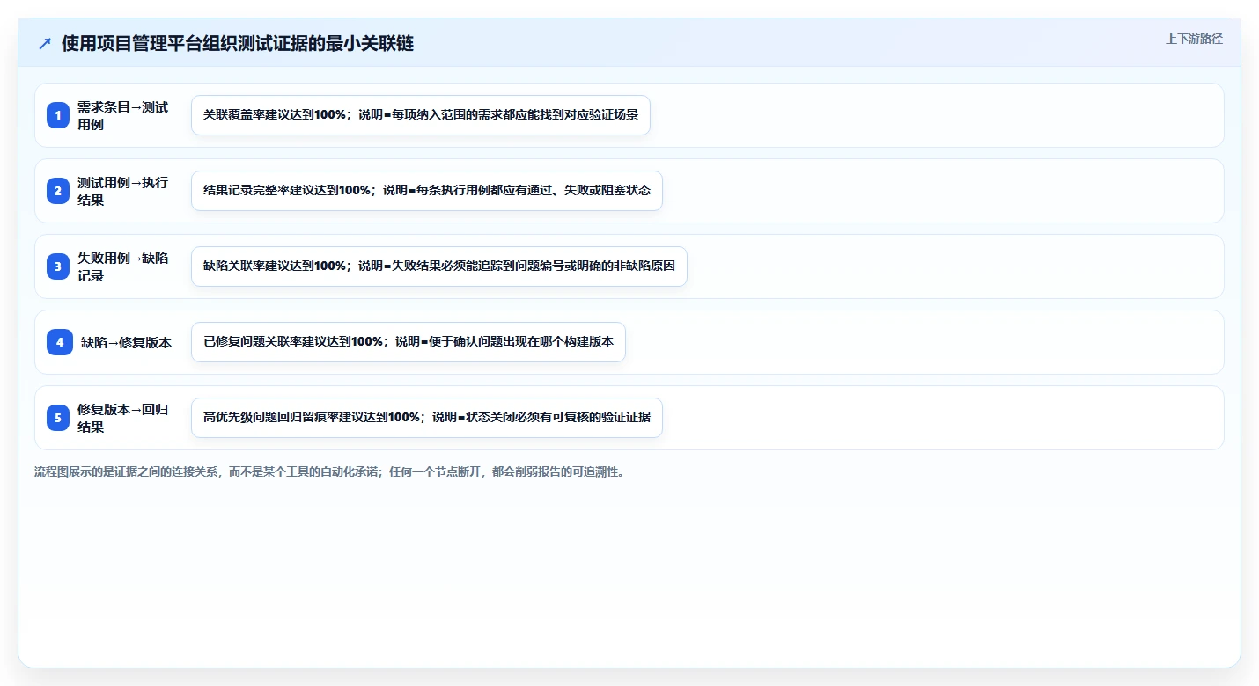This screenshot has width=1259, height=686.
Task: Select step number badge 3
Action: (x=58, y=266)
